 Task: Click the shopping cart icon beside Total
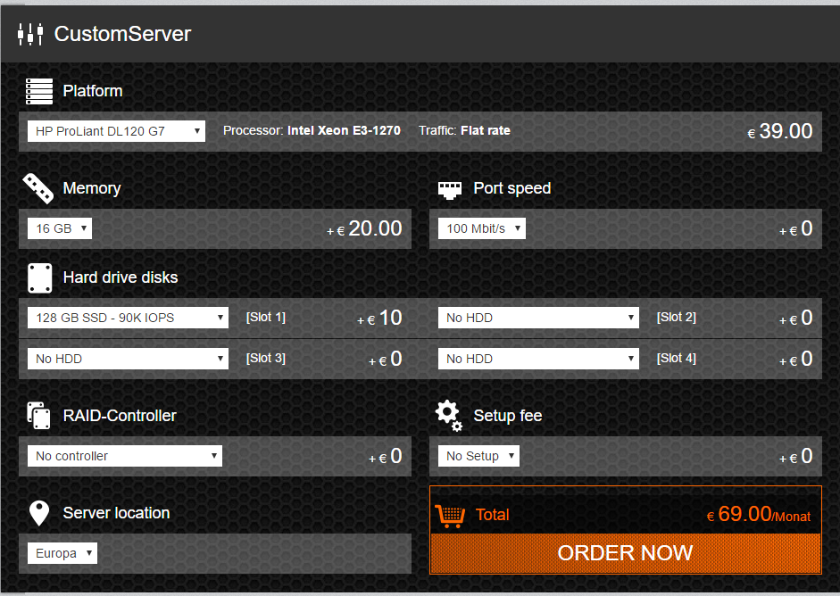pyautogui.click(x=450, y=515)
